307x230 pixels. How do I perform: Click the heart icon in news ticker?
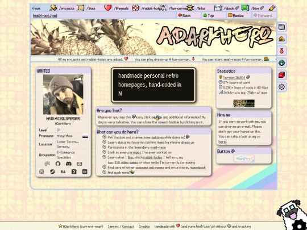[x=126, y=58]
